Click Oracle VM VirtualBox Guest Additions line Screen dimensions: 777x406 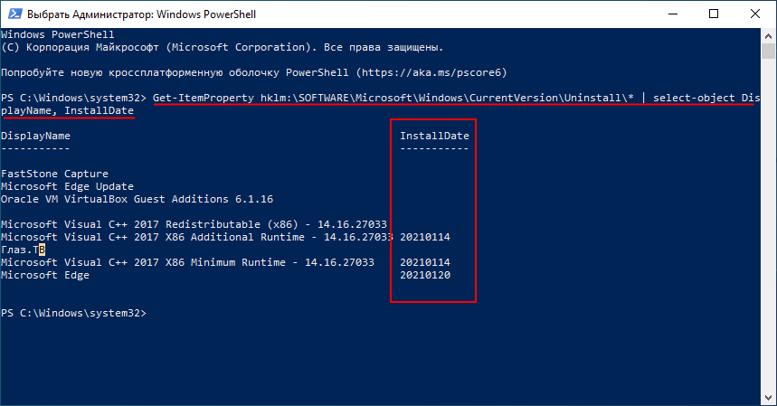coord(137,199)
